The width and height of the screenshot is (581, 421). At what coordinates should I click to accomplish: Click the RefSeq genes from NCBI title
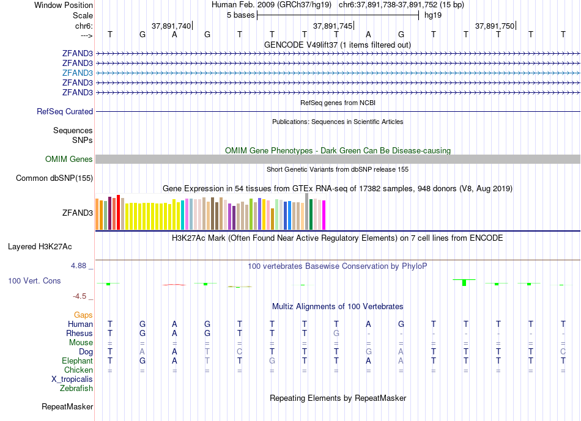[x=338, y=103]
